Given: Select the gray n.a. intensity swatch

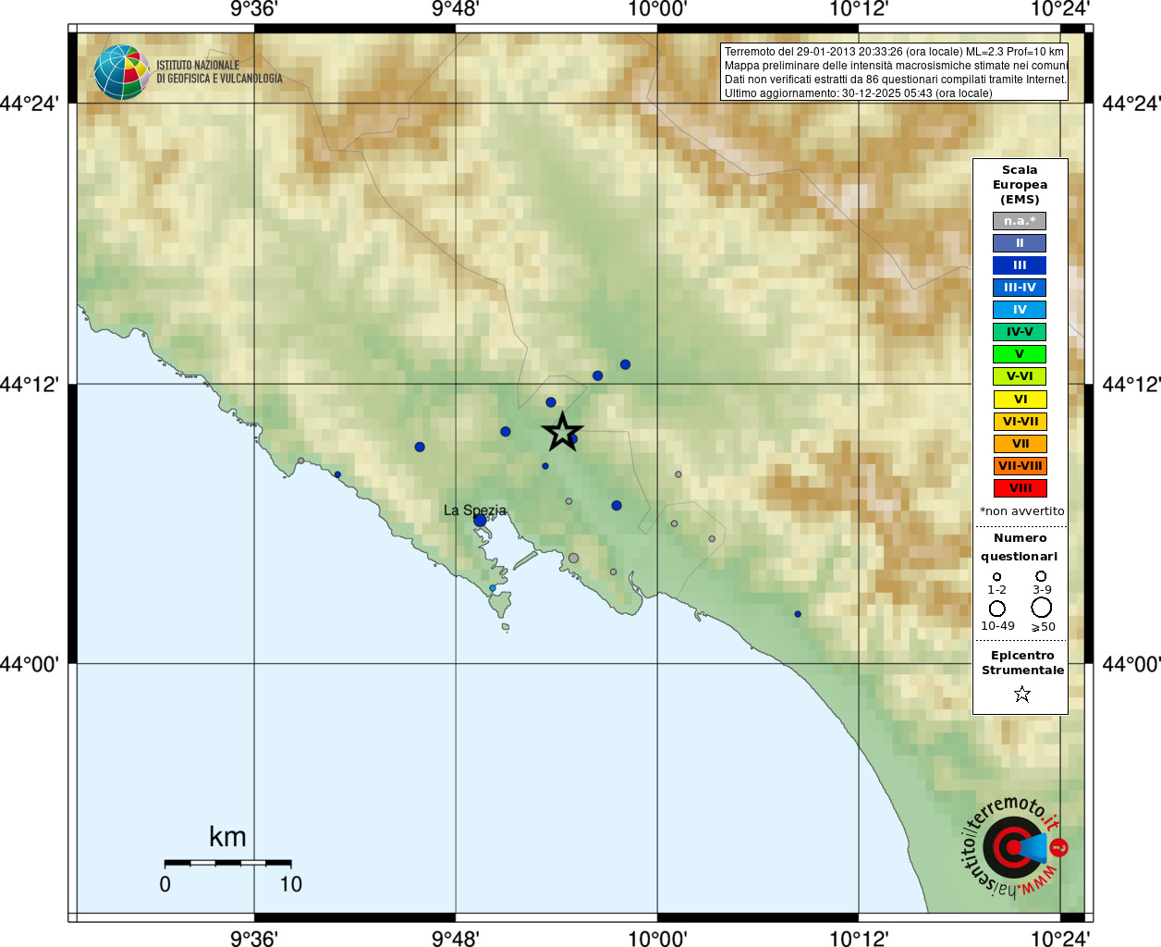Looking at the screenshot, I should pyautogui.click(x=1020, y=221).
